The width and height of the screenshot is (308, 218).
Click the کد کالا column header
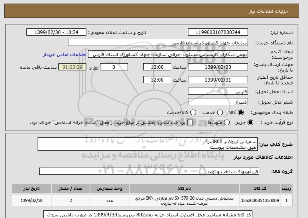[260, 188]
